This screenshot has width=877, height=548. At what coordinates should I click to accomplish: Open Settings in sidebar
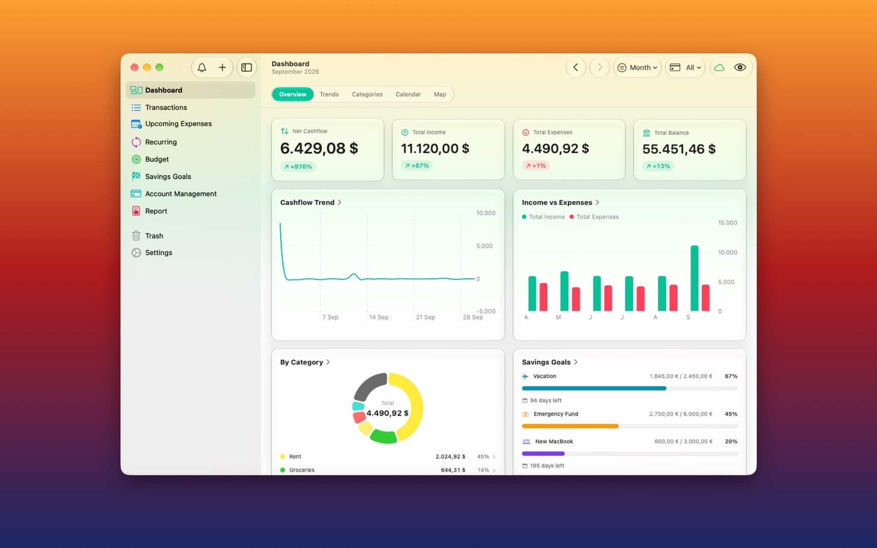pos(191,253)
